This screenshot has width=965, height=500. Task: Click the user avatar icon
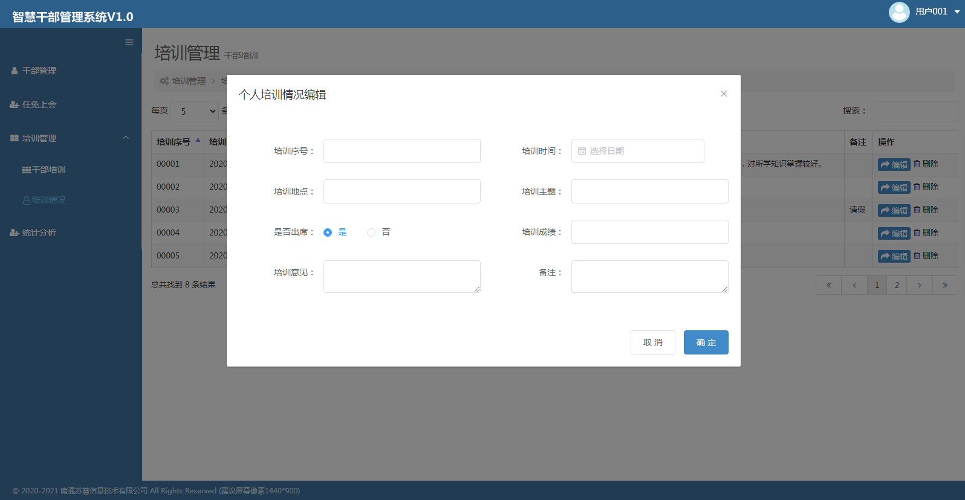(898, 12)
